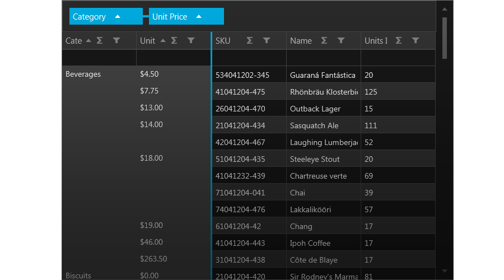The height and width of the screenshot is (280, 504).
Task: Click the filter row cell under Units
Action: (398, 58)
